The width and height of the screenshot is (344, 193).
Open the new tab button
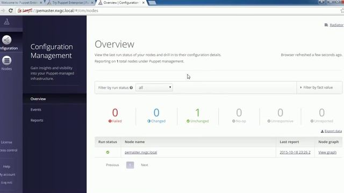pyautogui.click(x=152, y=3)
